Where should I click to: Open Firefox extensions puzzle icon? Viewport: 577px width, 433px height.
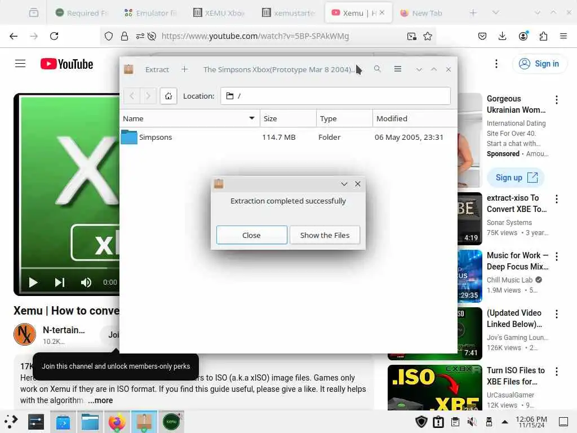point(543,36)
